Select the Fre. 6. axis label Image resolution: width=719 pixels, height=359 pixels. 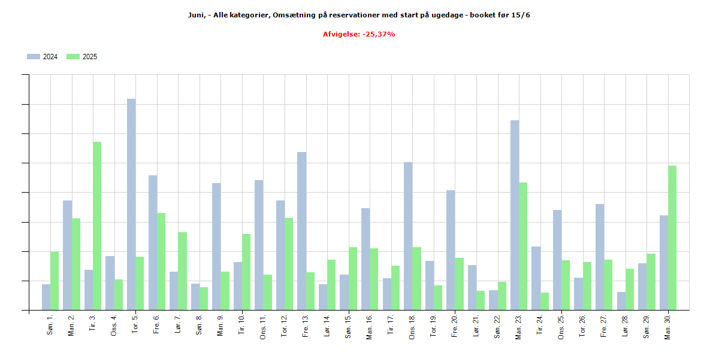click(156, 323)
